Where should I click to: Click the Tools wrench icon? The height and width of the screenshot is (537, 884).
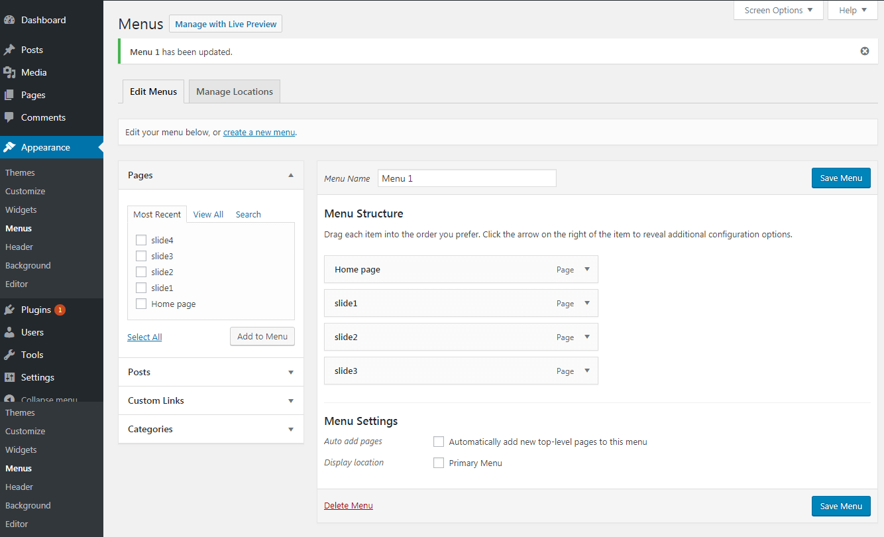[9, 355]
